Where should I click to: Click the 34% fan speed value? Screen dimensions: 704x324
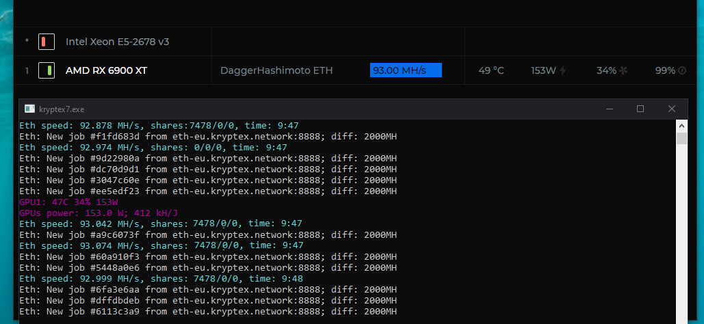[x=606, y=70]
